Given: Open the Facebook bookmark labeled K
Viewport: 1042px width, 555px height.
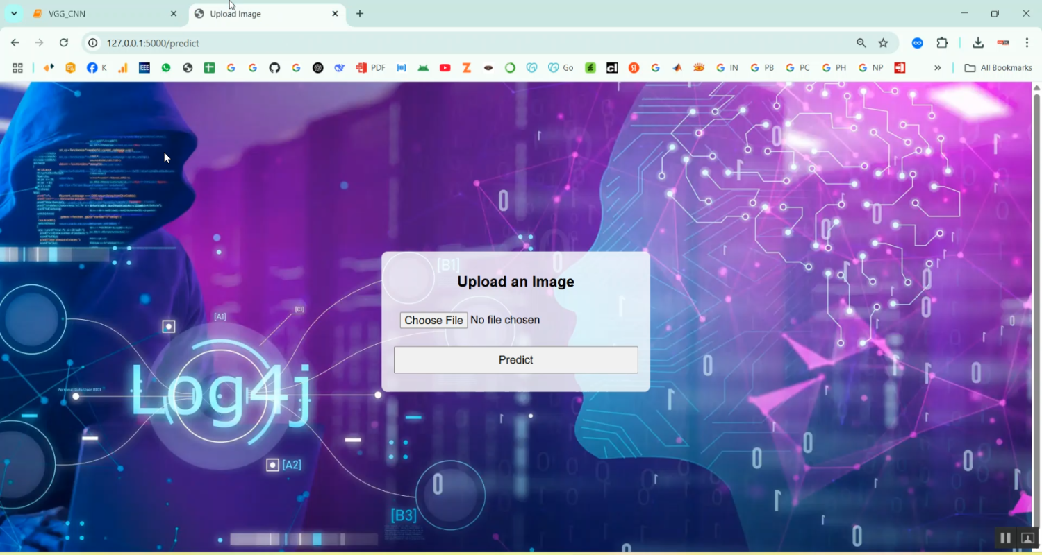Looking at the screenshot, I should tap(97, 68).
